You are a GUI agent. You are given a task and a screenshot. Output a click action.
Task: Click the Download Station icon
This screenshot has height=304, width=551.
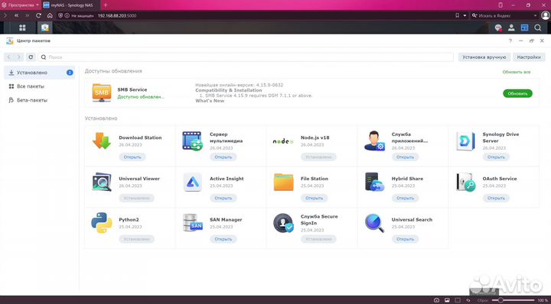click(102, 141)
